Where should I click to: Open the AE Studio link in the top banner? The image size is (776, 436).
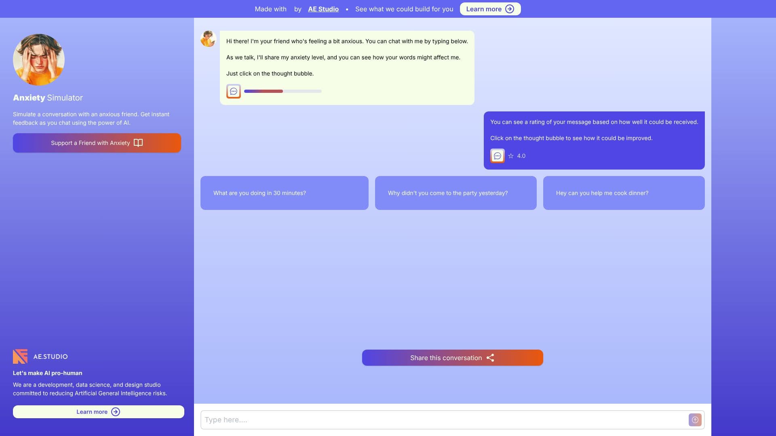click(323, 9)
